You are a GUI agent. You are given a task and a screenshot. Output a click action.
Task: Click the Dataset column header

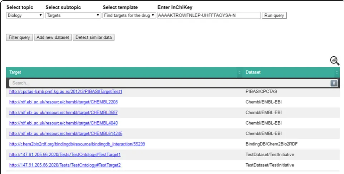coord(253,72)
